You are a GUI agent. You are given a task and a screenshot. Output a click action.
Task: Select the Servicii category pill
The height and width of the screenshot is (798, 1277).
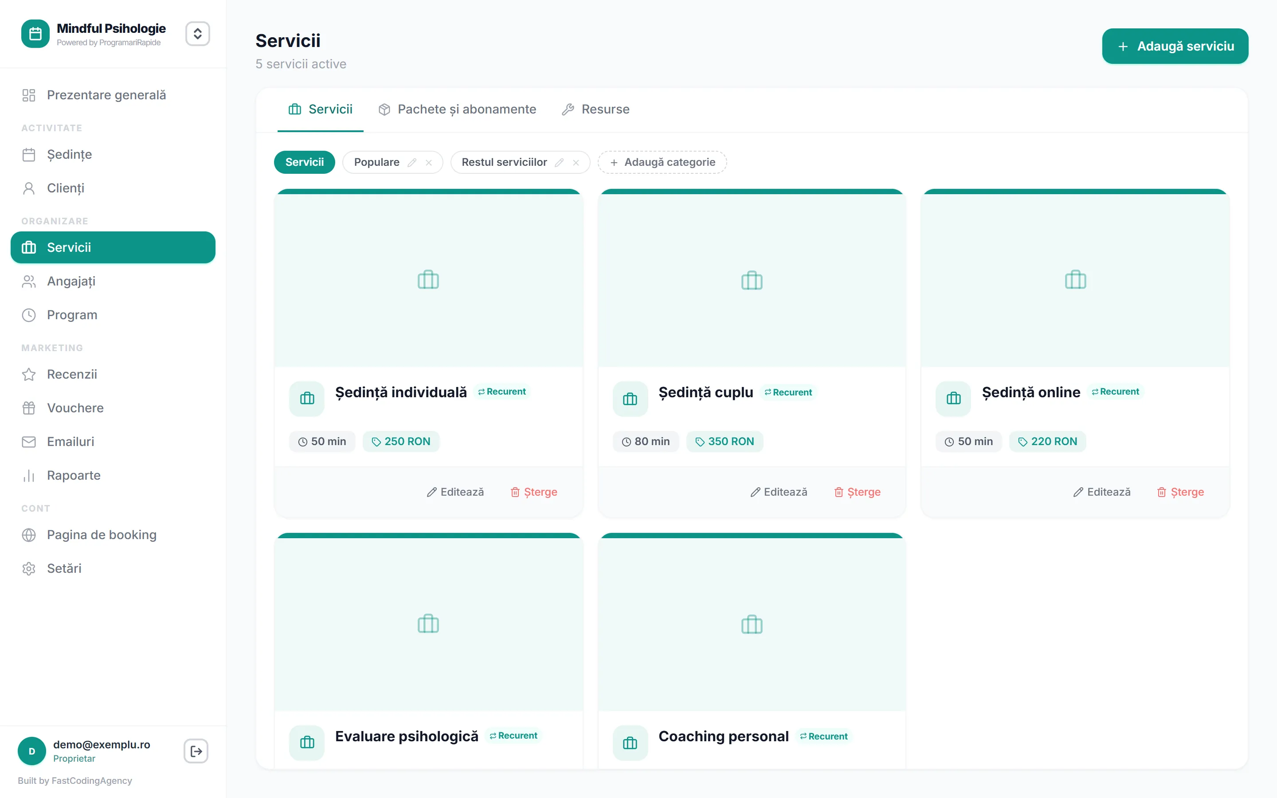pyautogui.click(x=305, y=162)
